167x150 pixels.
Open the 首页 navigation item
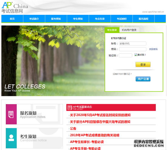pyautogui.click(x=12, y=19)
